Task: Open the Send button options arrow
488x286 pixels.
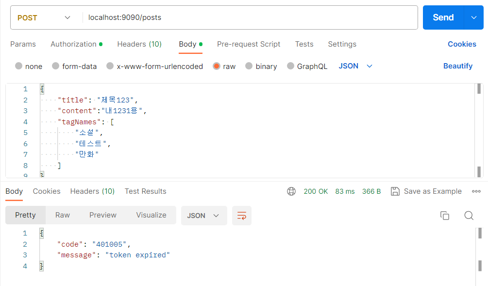Action: [x=474, y=17]
